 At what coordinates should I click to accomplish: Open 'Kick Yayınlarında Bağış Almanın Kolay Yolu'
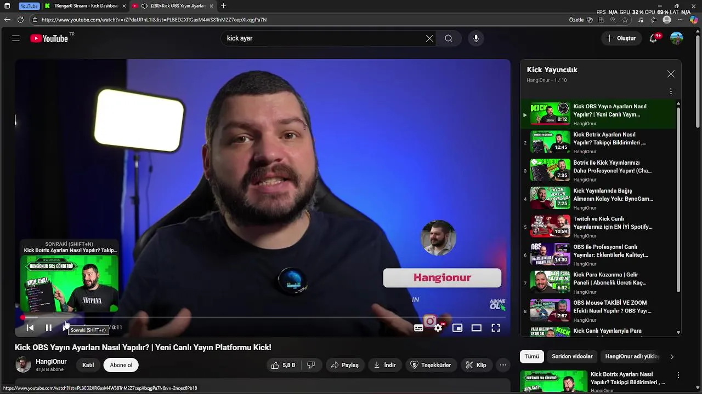point(598,199)
